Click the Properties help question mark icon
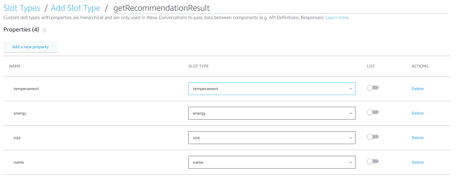The image size is (456, 183). click(x=44, y=30)
